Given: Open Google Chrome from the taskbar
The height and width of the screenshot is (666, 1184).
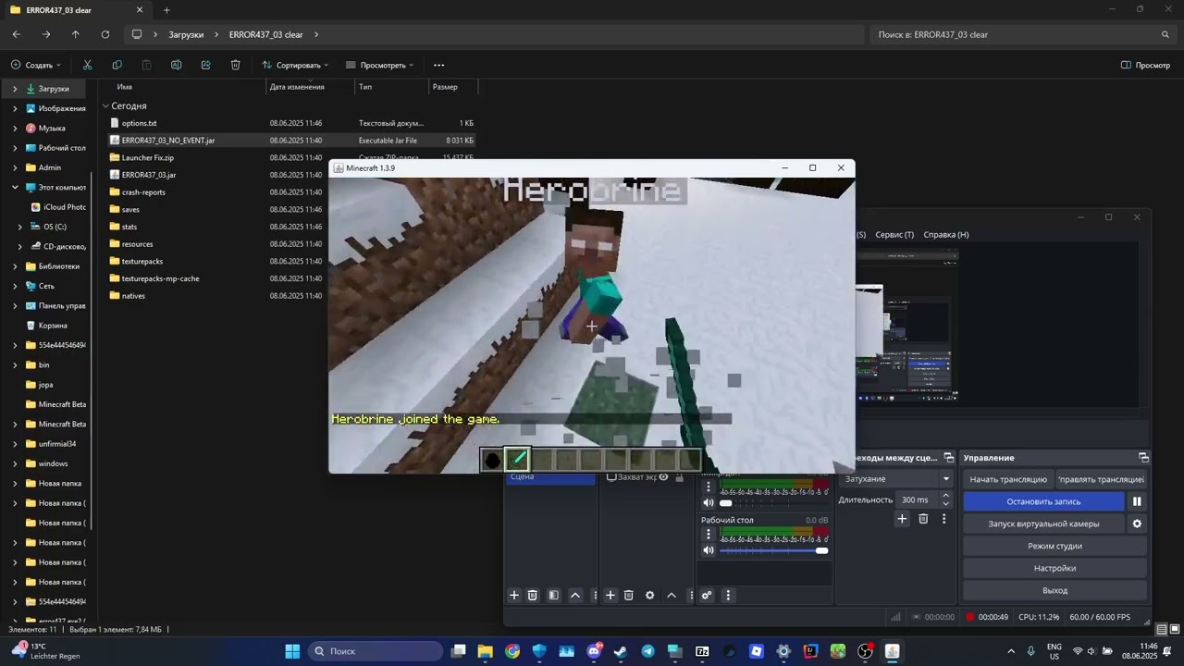Looking at the screenshot, I should (x=512, y=651).
